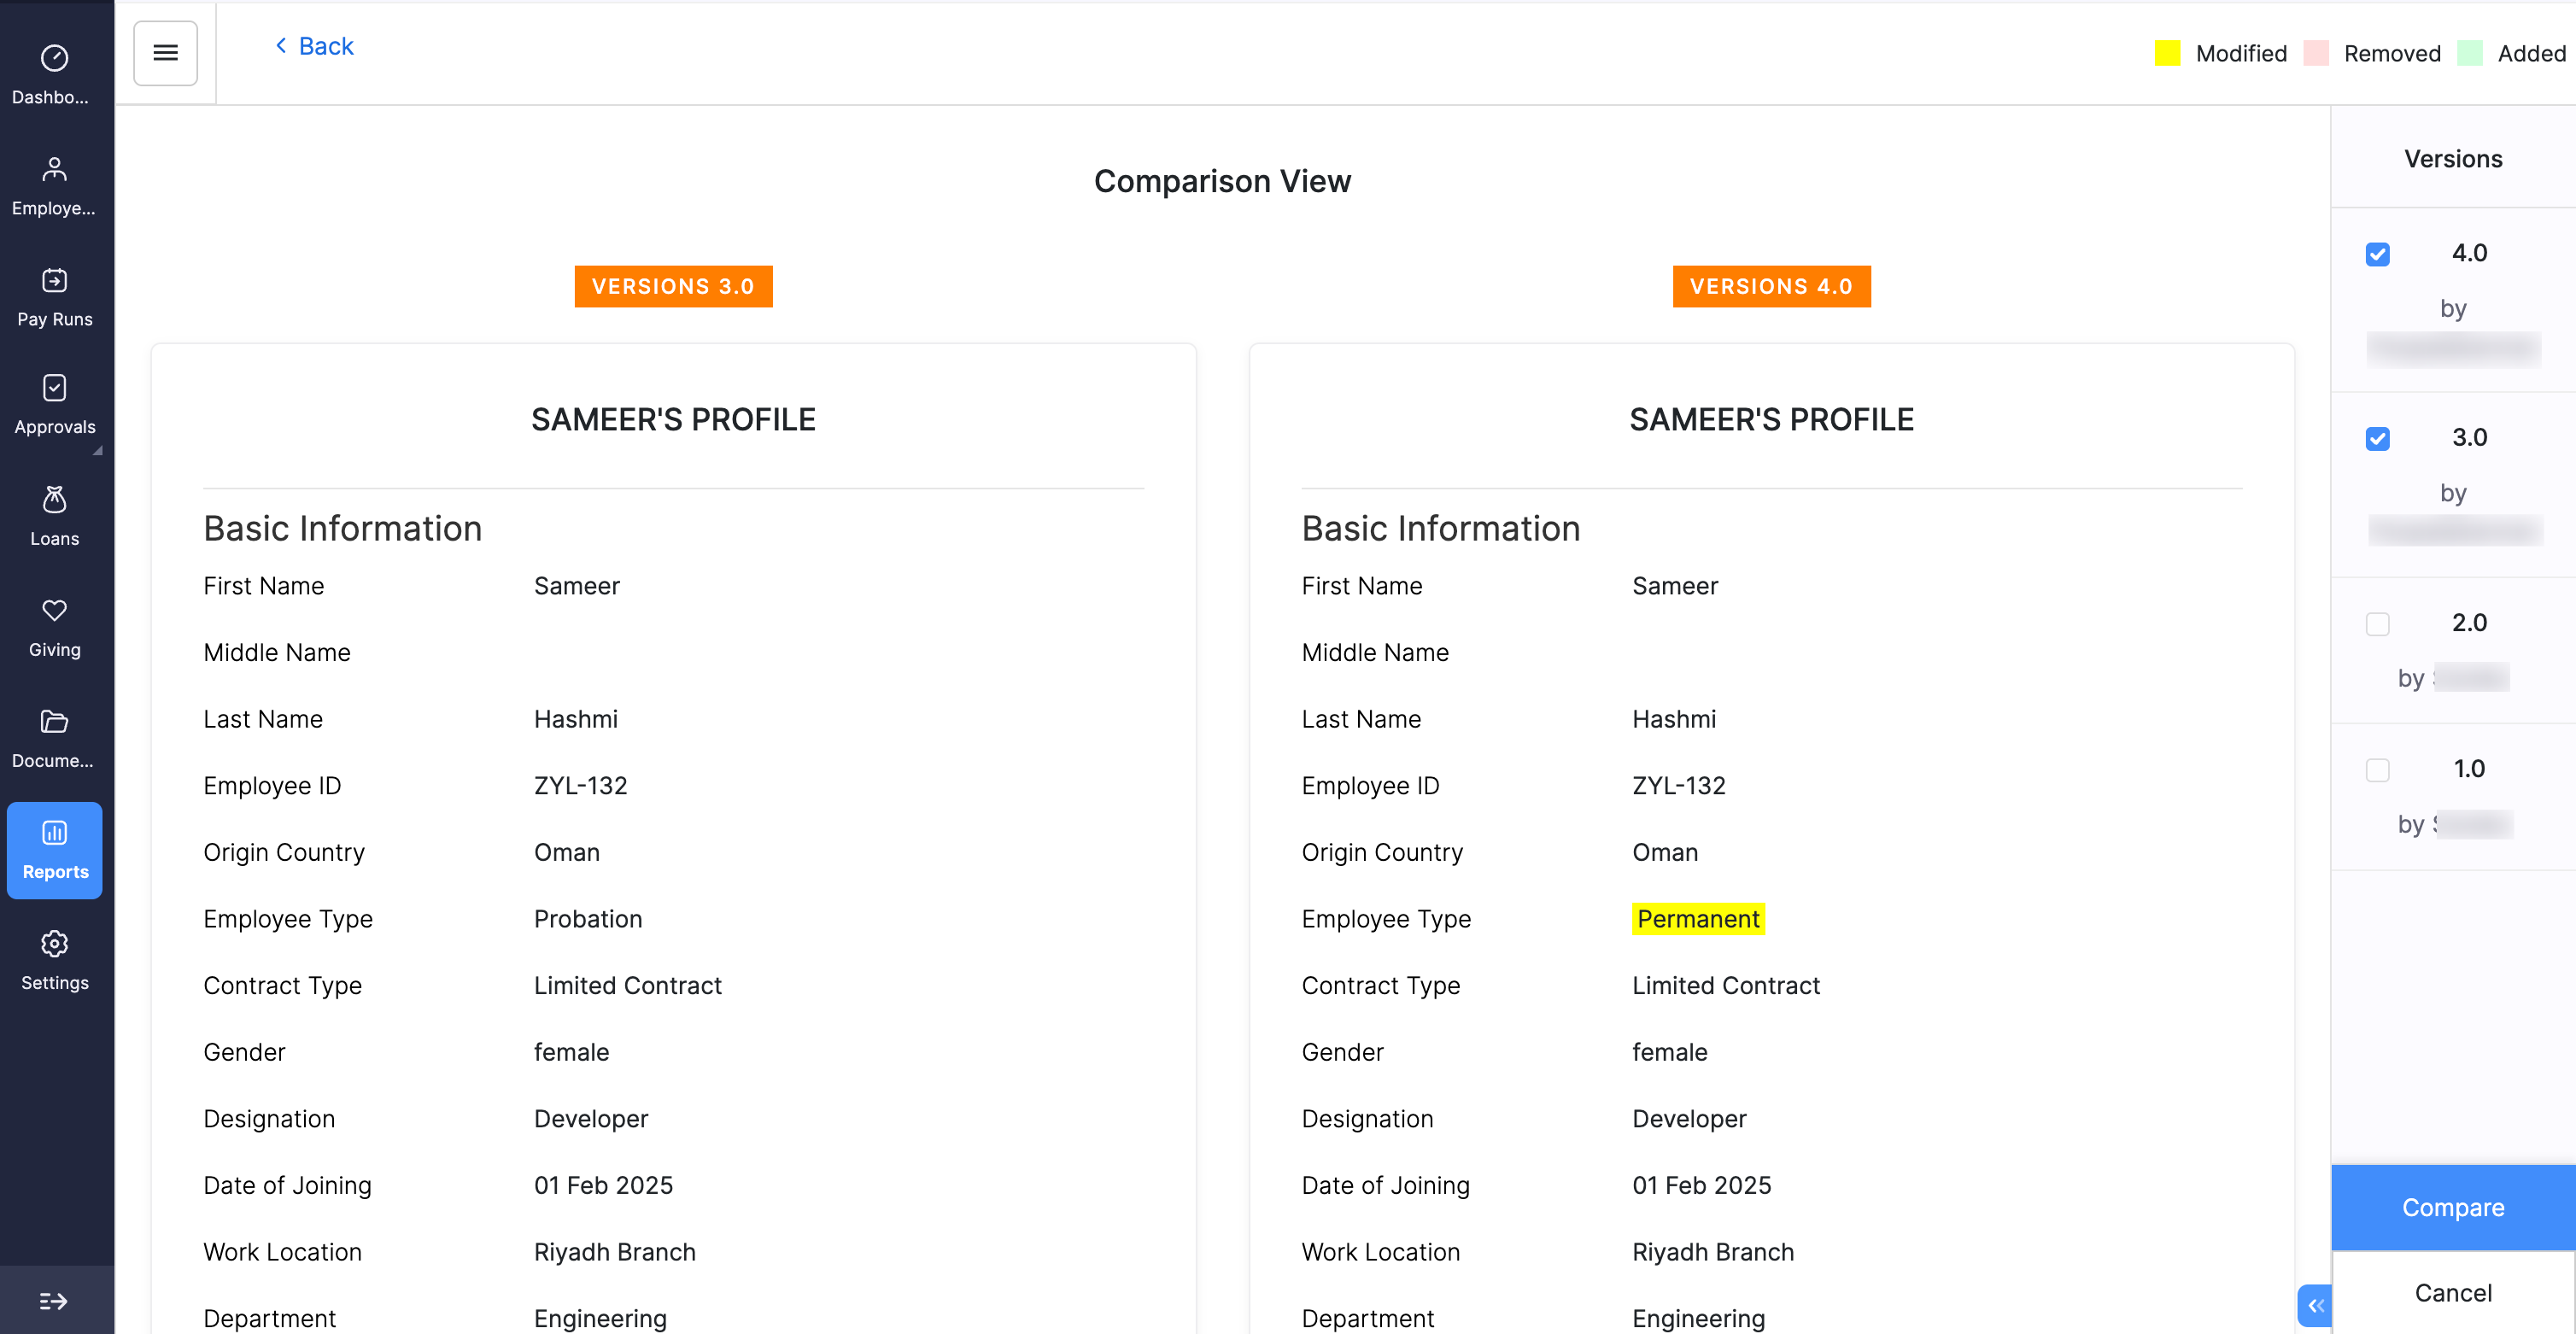Select the Reports menu item
The width and height of the screenshot is (2576, 1334).
tap(54, 850)
